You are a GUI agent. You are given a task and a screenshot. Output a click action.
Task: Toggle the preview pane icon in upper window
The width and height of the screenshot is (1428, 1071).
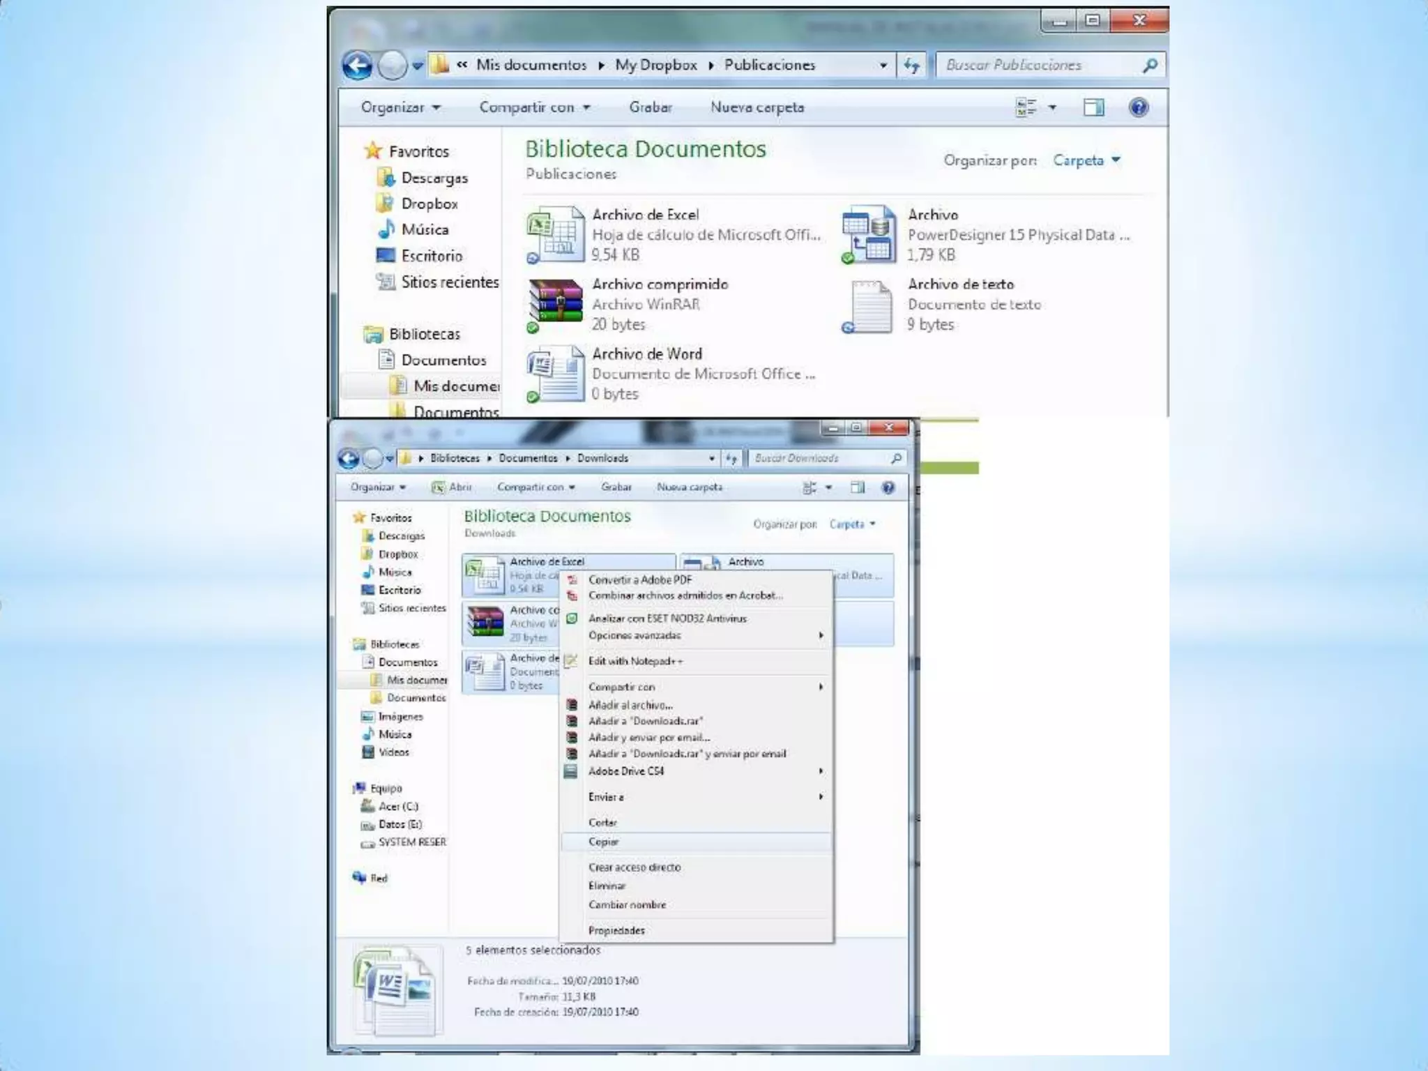[1093, 107]
